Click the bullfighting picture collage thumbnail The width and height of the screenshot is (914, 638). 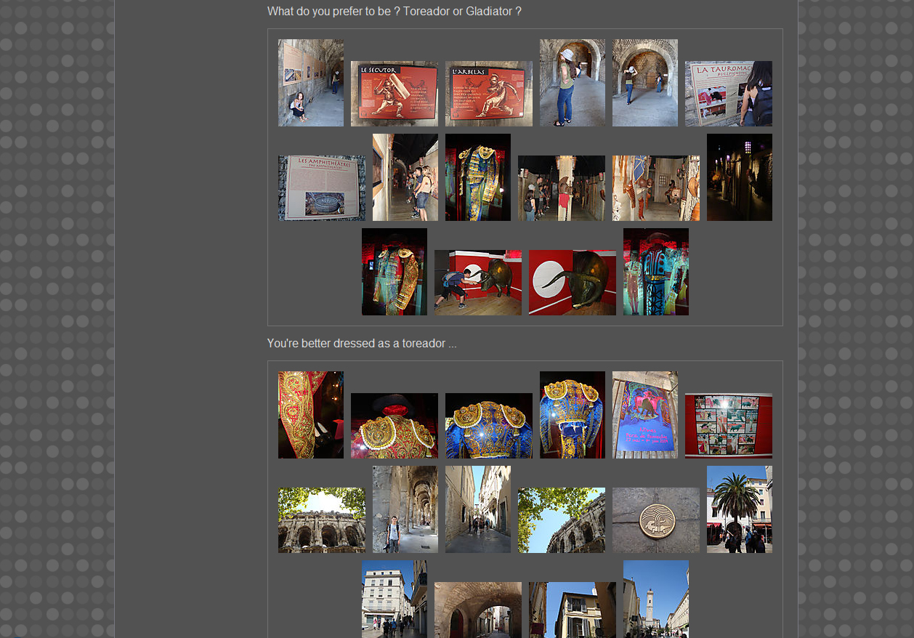[728, 426]
